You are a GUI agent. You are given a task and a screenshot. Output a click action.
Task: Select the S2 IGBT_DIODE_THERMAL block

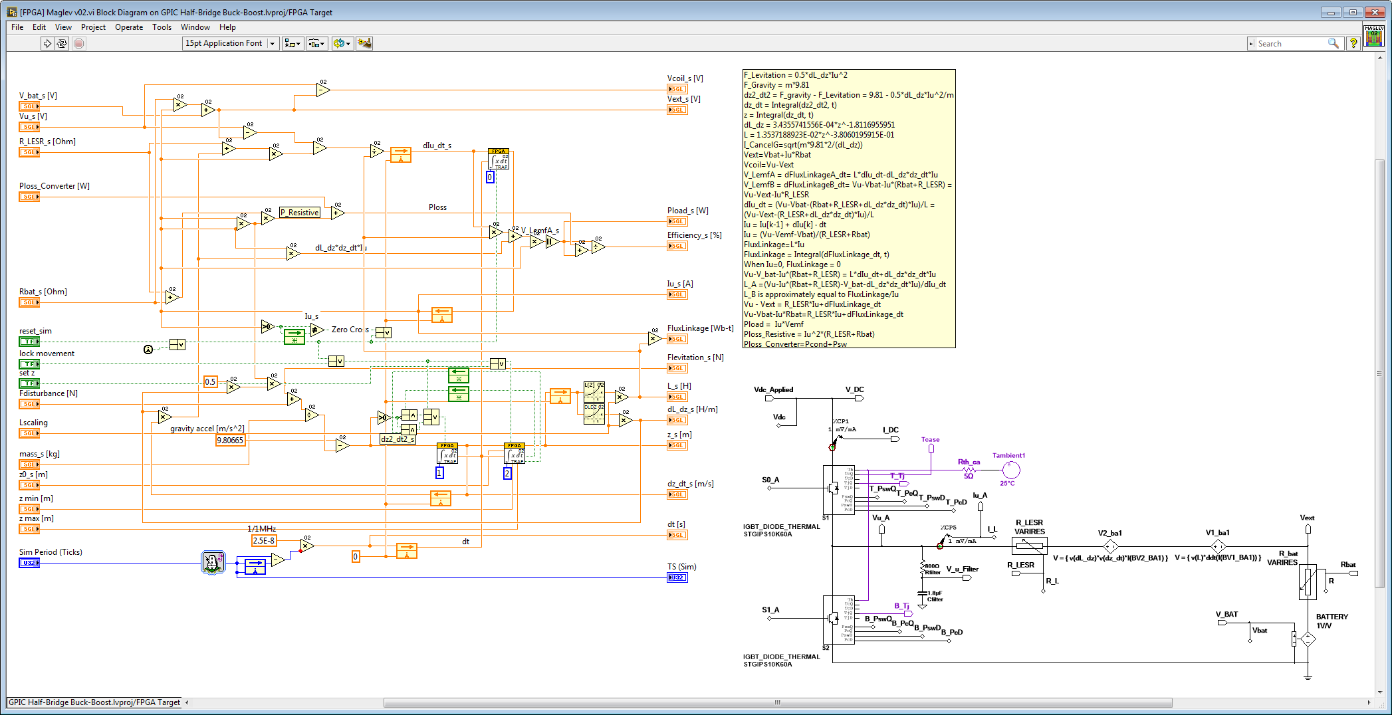(839, 620)
